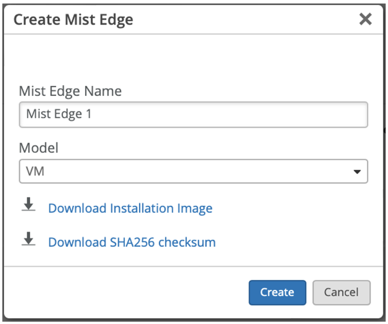Close the Create Mist Edge dialog
Screen dimensions: 388x324
365,19
